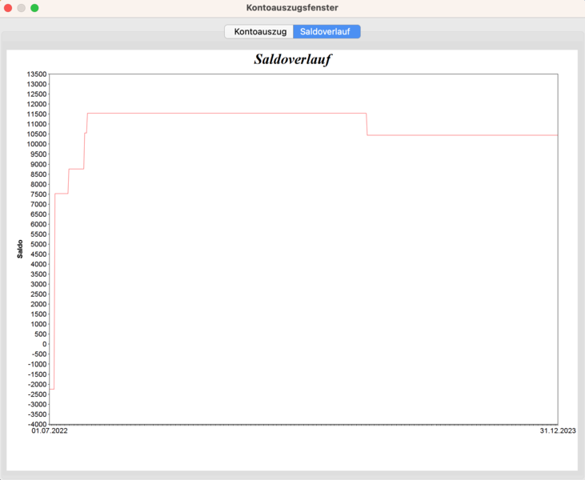Click the Kontoauszugsfenster window title text

click(x=292, y=8)
